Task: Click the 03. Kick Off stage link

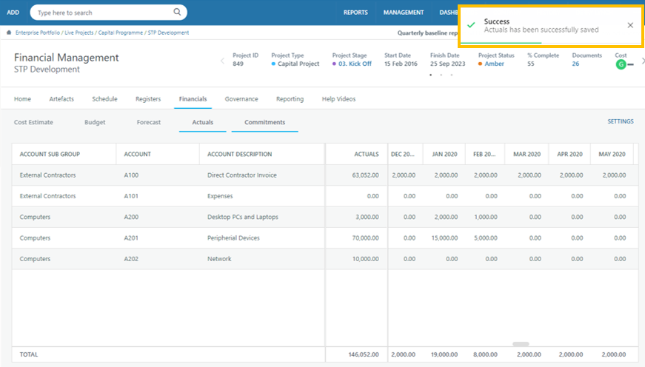Action: [x=355, y=64]
